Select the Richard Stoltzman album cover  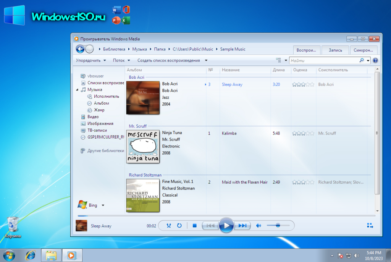click(x=143, y=196)
